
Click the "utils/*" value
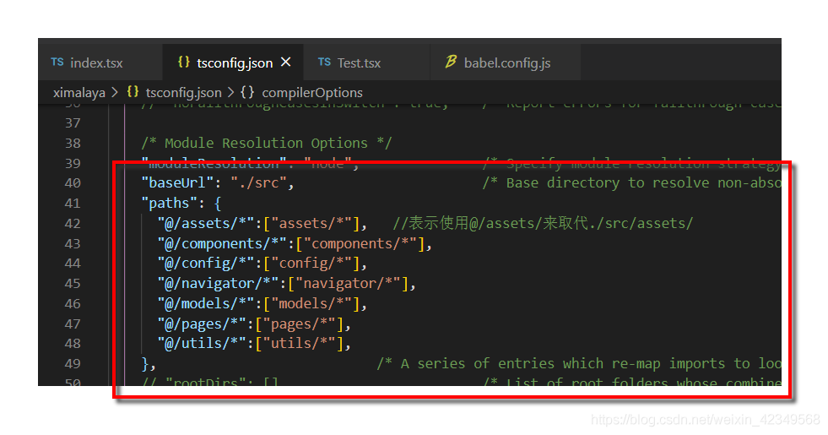(x=299, y=344)
